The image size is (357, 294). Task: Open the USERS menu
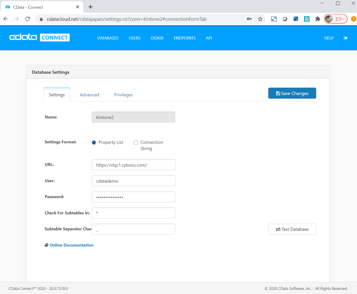(134, 38)
